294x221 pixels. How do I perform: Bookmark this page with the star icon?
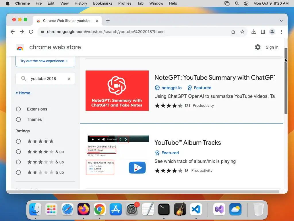point(242,32)
